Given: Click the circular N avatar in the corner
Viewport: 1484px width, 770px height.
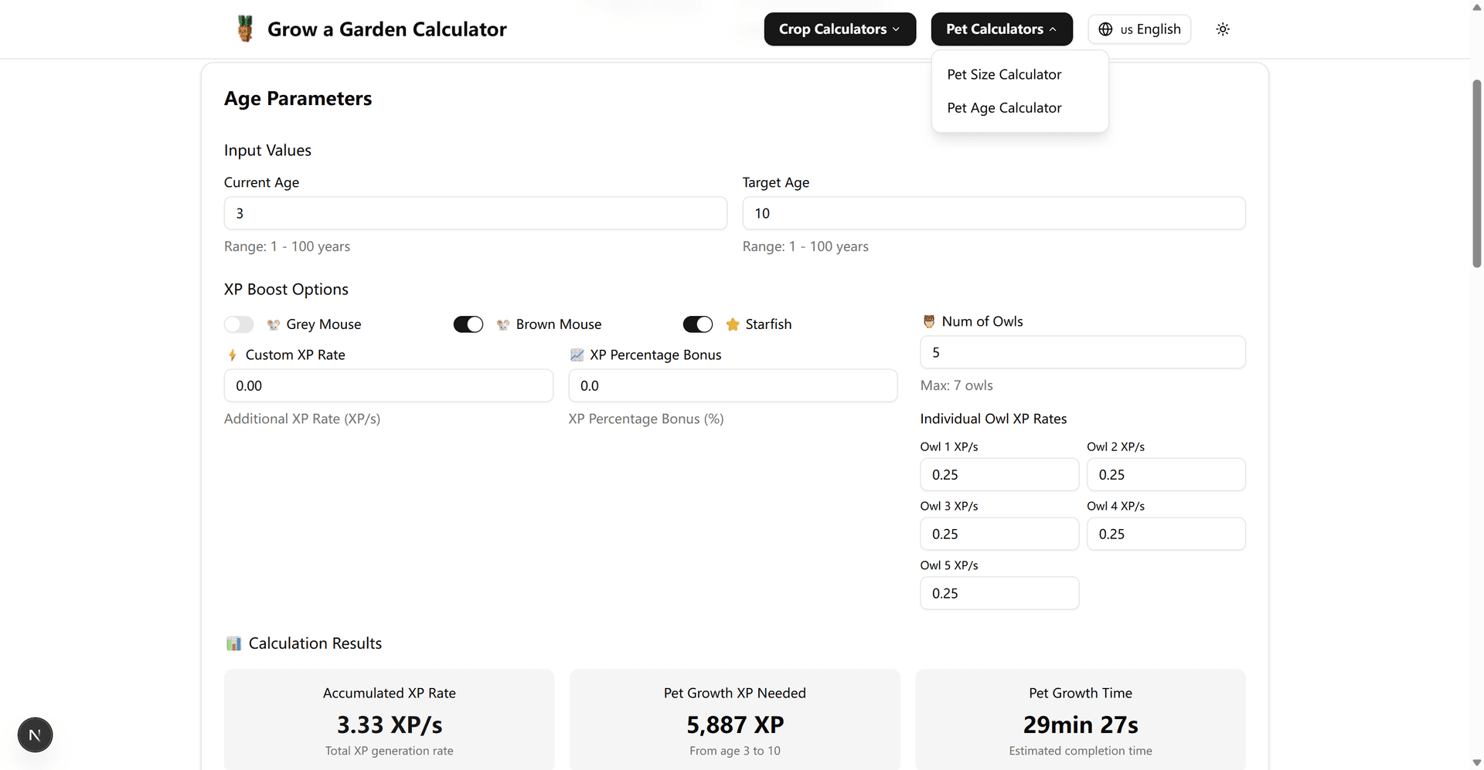Looking at the screenshot, I should tap(35, 734).
